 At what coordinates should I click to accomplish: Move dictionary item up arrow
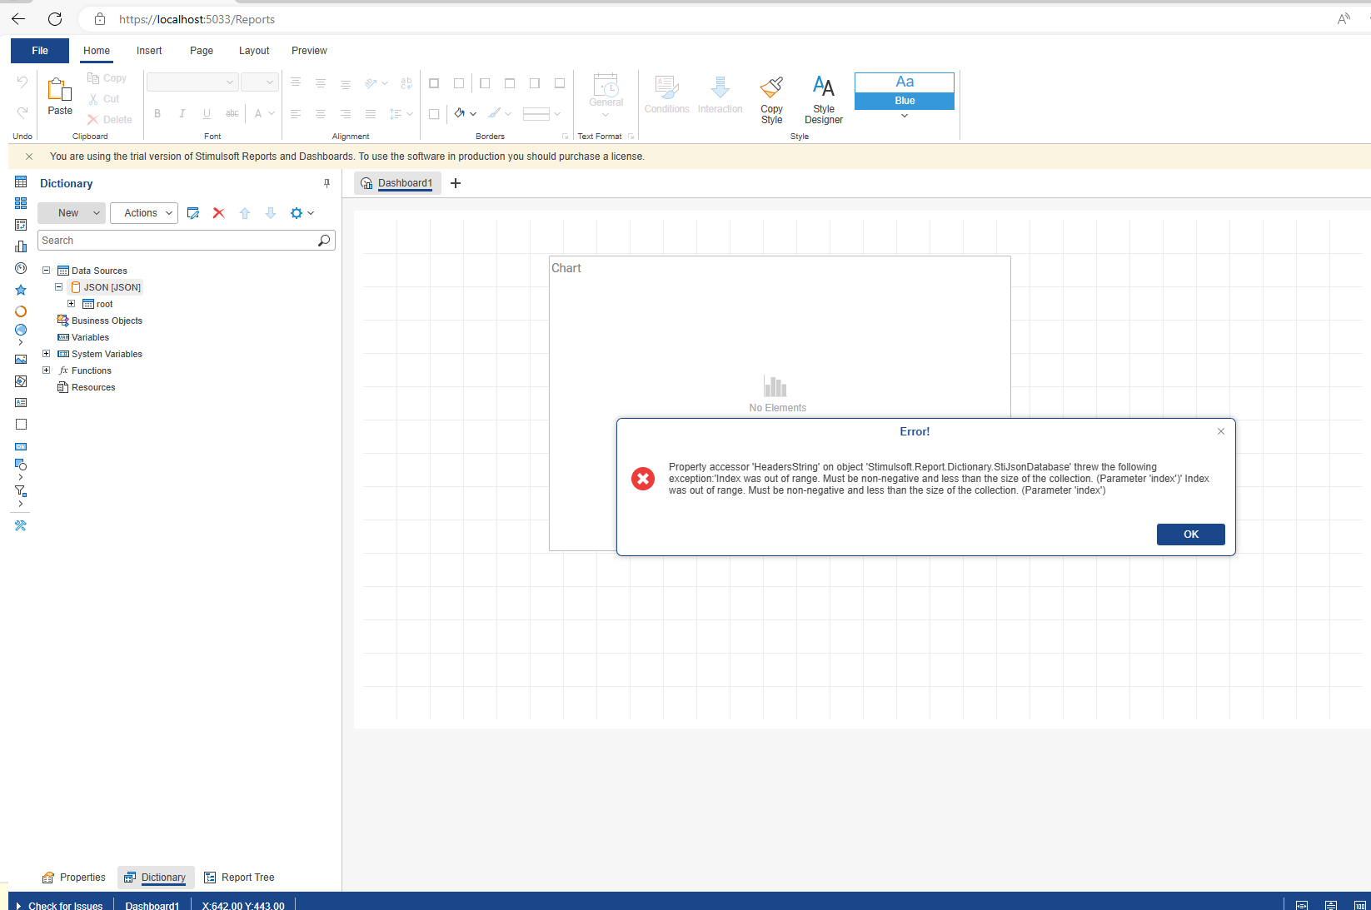245,213
